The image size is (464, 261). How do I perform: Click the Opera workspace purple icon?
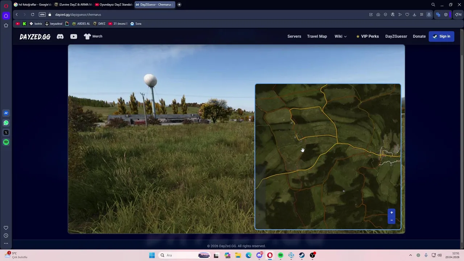[x=6, y=16]
